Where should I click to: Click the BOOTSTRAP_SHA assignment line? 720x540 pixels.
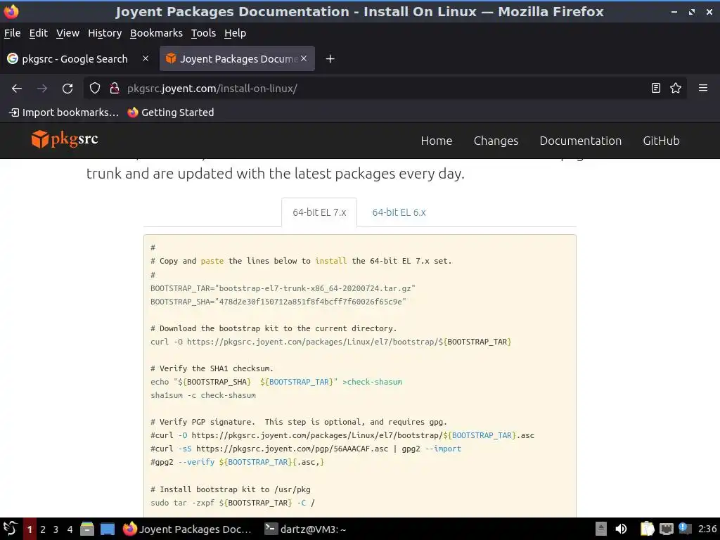point(278,302)
